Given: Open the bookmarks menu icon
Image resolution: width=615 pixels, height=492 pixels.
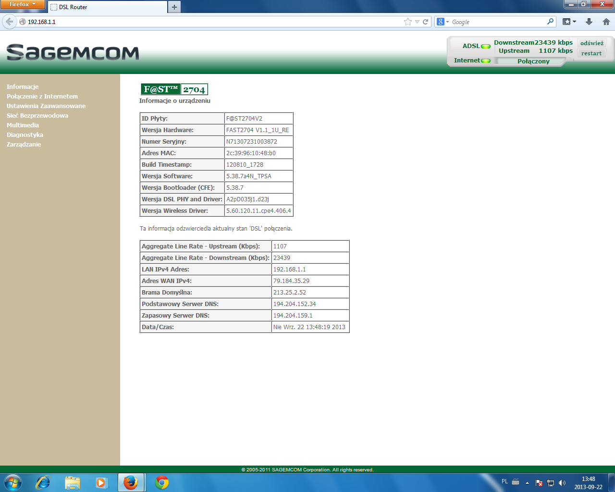Looking at the screenshot, I should point(566,22).
